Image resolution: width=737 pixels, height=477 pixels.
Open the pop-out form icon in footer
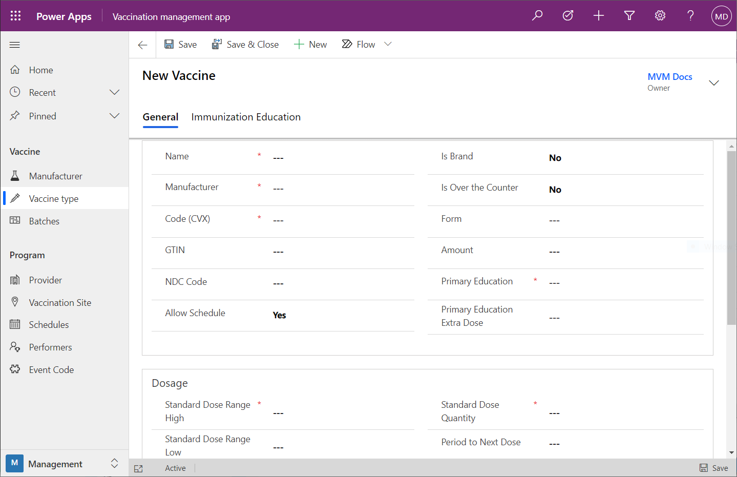point(138,468)
